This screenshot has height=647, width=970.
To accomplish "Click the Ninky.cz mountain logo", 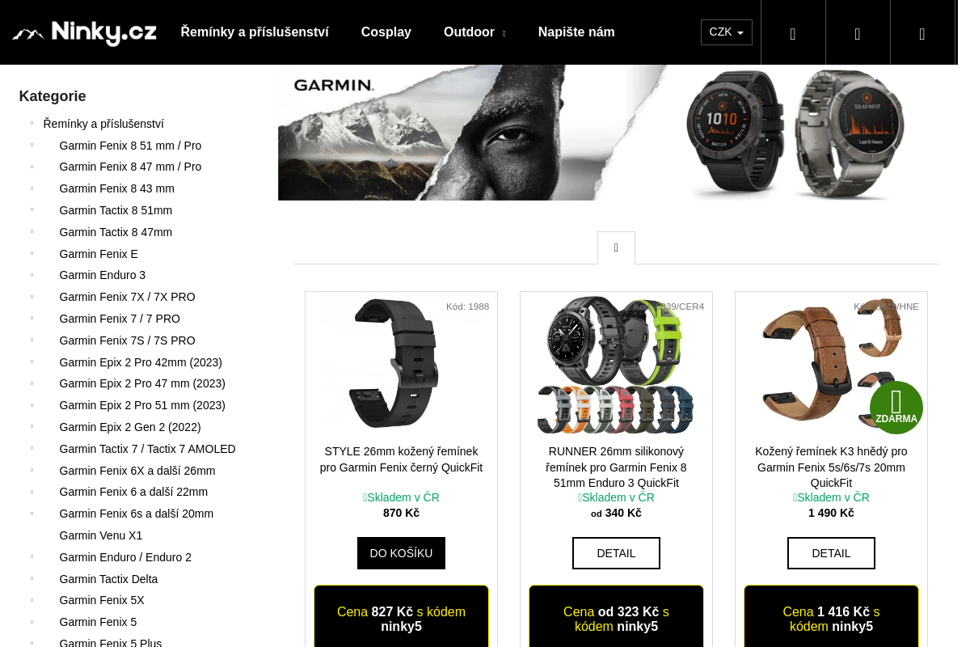I will pyautogui.click(x=84, y=33).
